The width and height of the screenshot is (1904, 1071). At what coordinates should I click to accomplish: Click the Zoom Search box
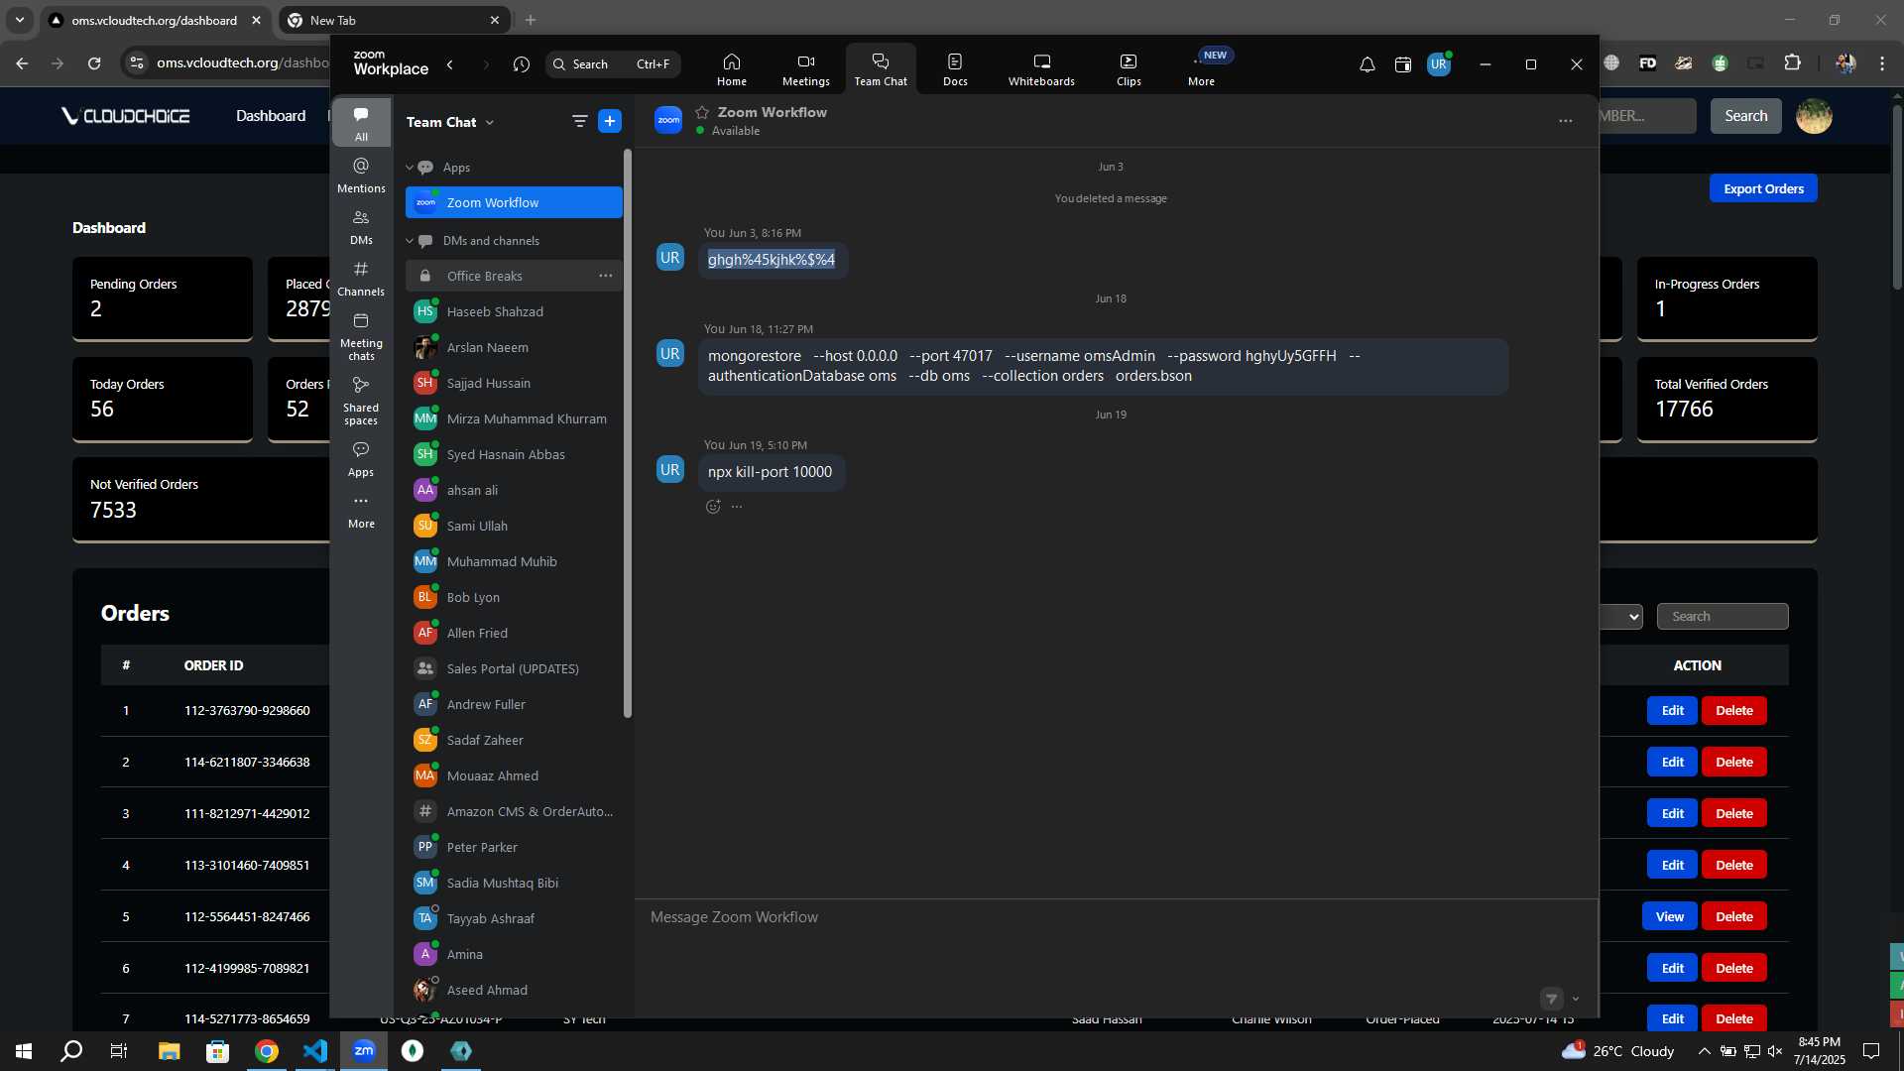click(613, 64)
